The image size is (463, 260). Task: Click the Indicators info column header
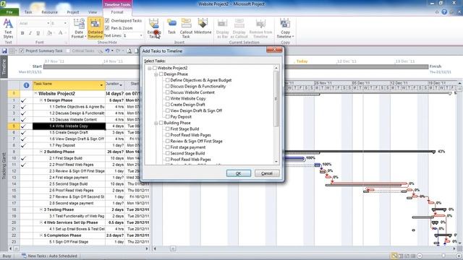point(26,85)
